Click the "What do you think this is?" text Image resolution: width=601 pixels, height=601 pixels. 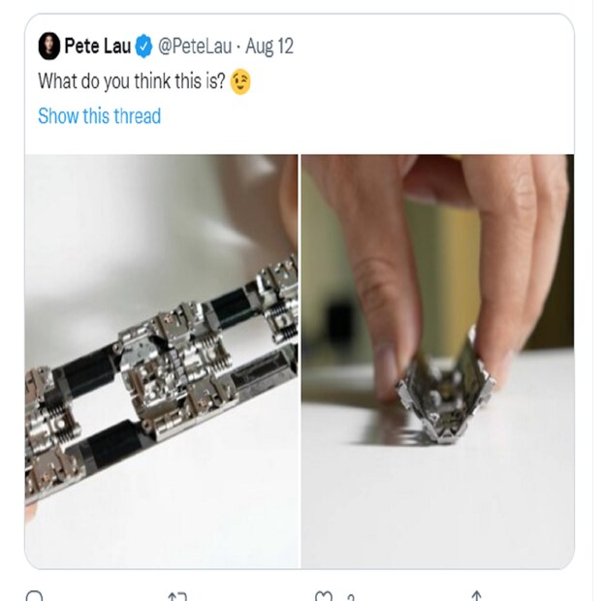pos(131,82)
